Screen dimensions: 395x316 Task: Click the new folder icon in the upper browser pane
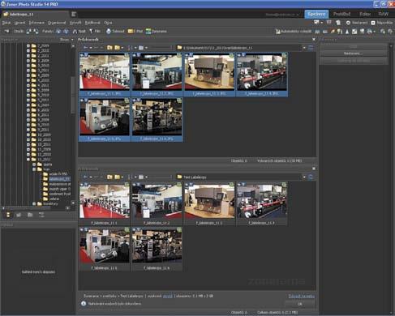pyautogui.click(x=117, y=48)
